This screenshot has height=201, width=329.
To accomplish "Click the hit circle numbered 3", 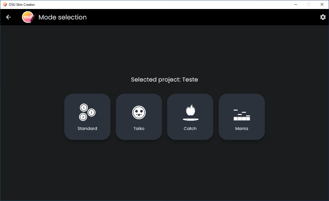I will [x=83, y=117].
